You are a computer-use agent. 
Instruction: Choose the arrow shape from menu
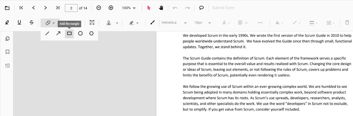(x=58, y=34)
